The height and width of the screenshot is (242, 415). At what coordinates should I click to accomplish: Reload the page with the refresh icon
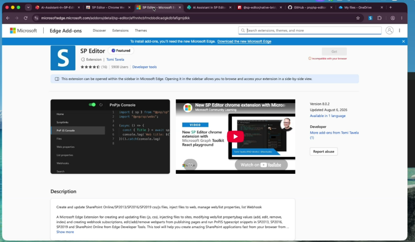click(x=26, y=18)
